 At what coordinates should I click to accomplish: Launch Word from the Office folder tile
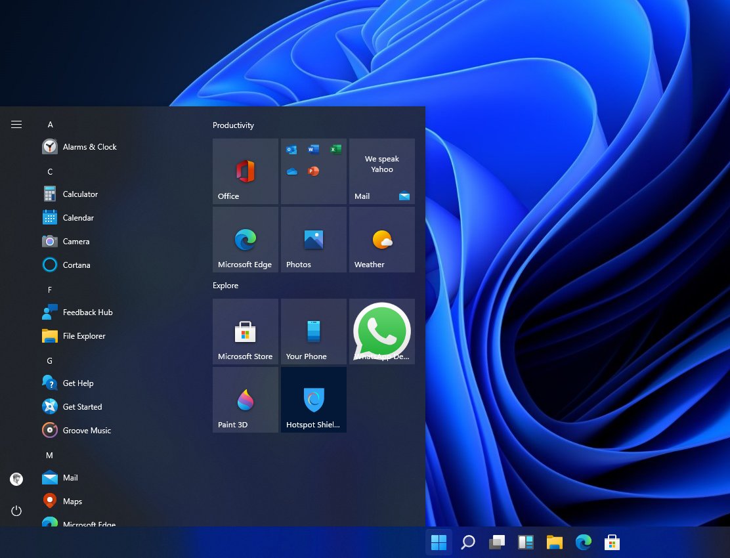[313, 150]
